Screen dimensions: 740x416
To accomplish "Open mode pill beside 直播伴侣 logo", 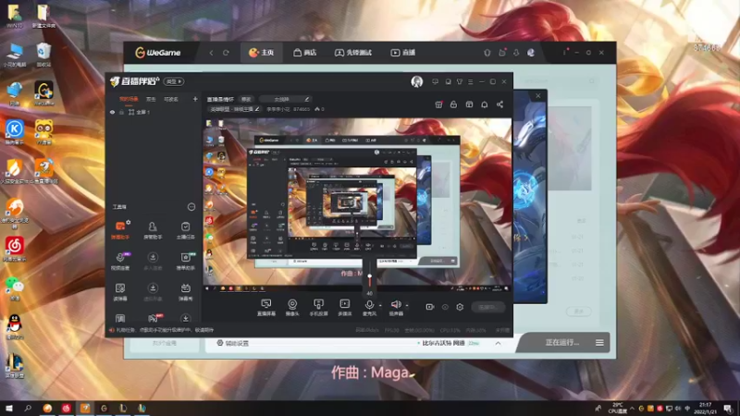I will 174,81.
